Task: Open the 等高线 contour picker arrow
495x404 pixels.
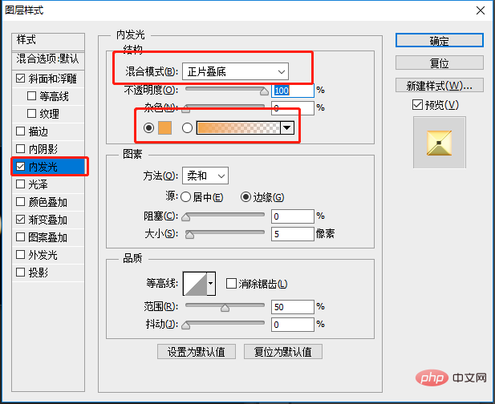Action: 211,283
